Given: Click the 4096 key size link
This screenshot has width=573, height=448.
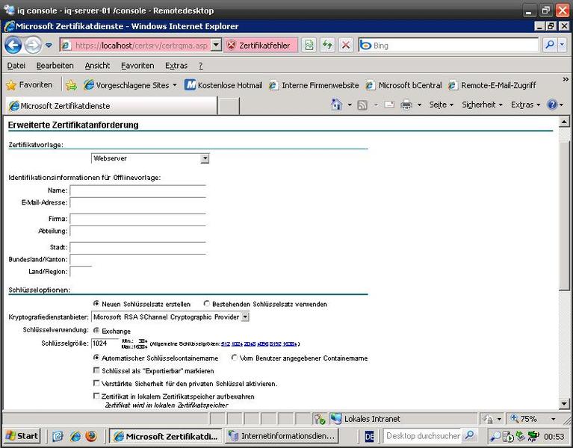Looking at the screenshot, I should (x=262, y=344).
